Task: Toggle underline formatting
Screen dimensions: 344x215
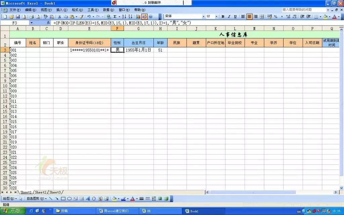Action: point(235,17)
